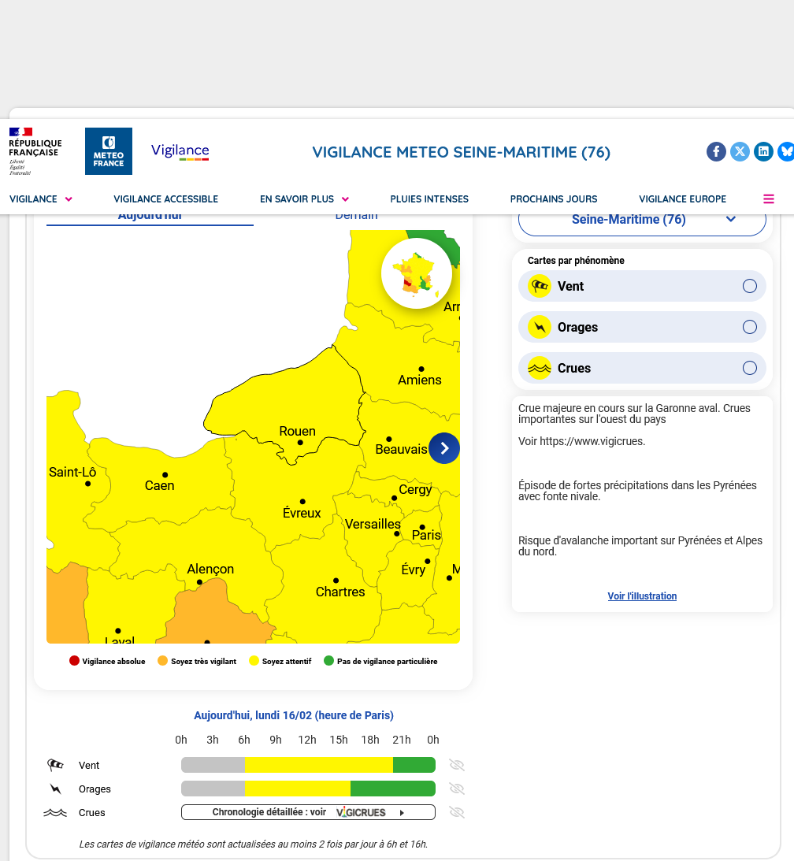
Task: Open the Facebook share icon
Action: 716,151
